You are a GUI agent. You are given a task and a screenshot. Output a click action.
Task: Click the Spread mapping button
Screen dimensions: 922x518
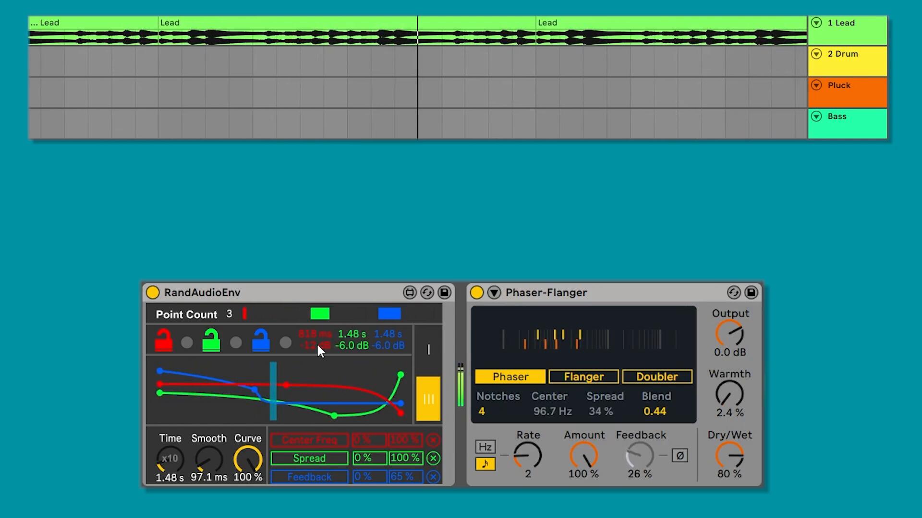click(309, 459)
